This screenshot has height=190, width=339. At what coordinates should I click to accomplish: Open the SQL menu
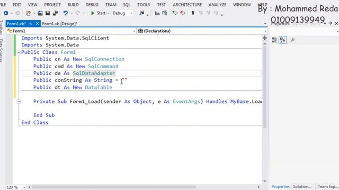(127, 5)
